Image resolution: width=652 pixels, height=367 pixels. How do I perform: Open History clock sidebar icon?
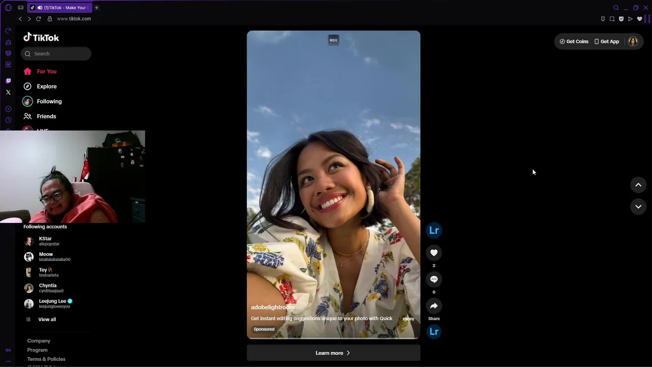(8, 120)
